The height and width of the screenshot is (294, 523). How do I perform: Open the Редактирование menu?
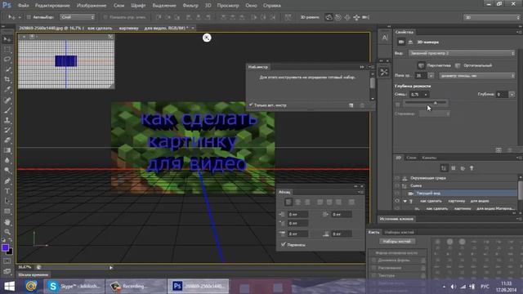tap(52, 6)
